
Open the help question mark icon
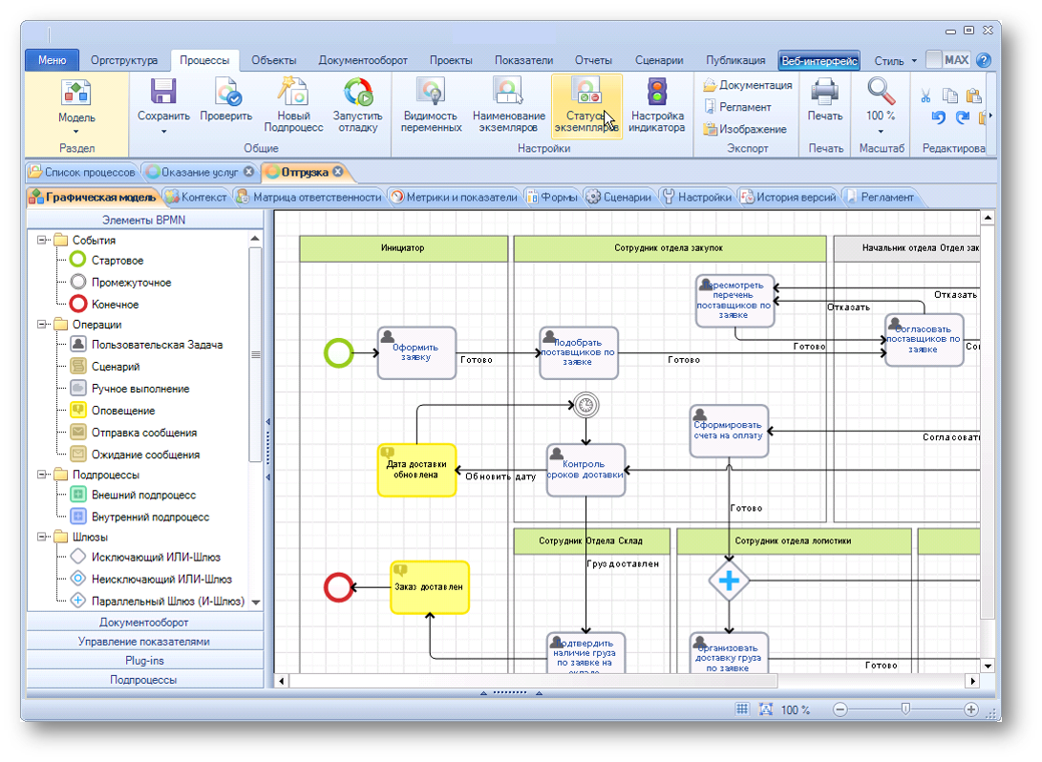click(984, 60)
